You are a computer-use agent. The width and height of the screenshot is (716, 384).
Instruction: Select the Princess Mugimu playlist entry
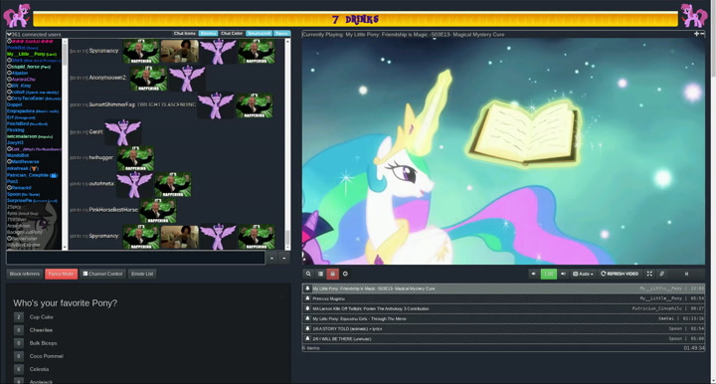pyautogui.click(x=503, y=298)
